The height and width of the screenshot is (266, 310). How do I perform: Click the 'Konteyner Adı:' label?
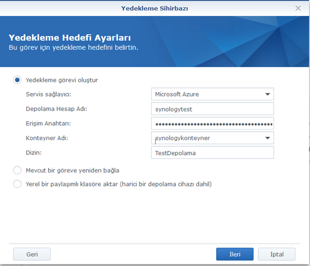(47, 138)
